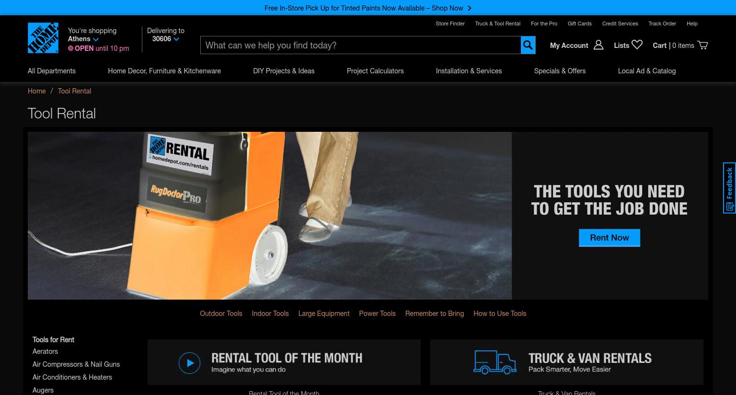Click the Truck & Van Rentals banner
This screenshot has height=395, width=736.
click(x=566, y=362)
